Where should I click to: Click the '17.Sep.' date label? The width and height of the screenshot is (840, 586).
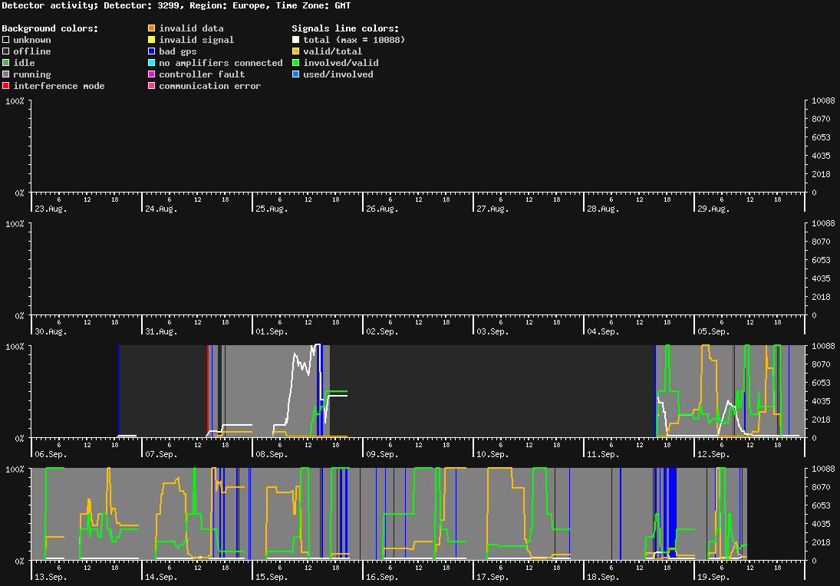pos(492,577)
